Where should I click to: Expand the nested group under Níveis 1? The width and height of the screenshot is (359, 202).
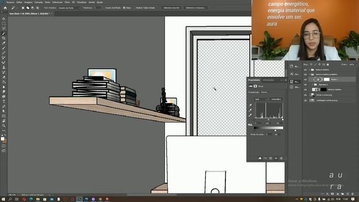312,85
